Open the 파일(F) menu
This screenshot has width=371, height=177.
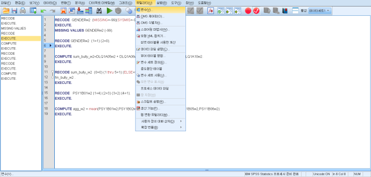tap(6, 3)
